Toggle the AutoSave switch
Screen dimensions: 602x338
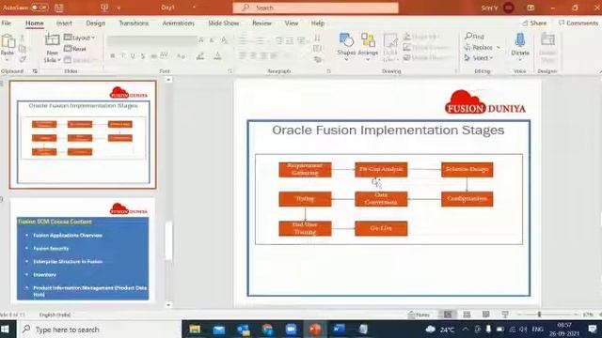(40, 8)
